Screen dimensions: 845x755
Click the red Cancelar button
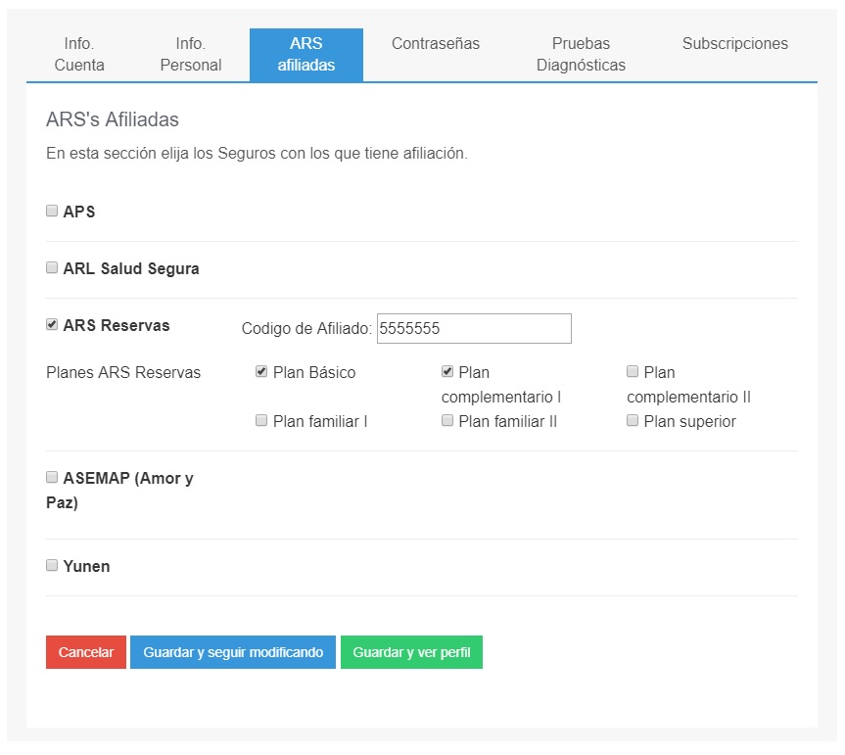click(x=86, y=652)
